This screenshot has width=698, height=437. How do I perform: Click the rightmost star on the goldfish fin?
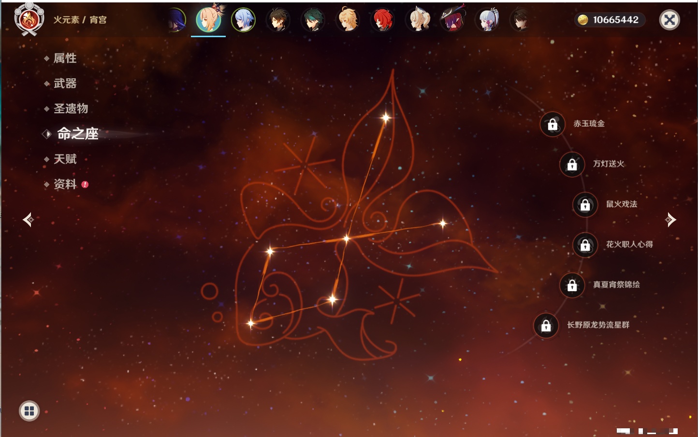click(443, 223)
